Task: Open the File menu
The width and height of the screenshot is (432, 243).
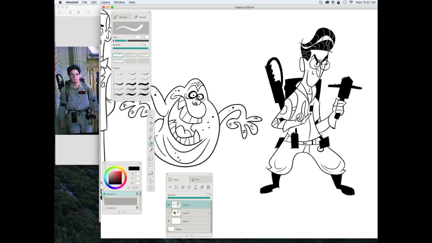Action: tap(84, 2)
